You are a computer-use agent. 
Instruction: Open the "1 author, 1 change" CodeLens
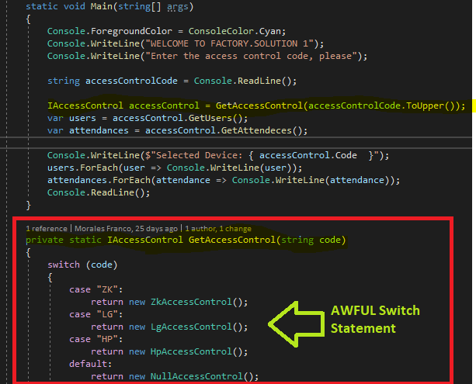click(x=218, y=228)
